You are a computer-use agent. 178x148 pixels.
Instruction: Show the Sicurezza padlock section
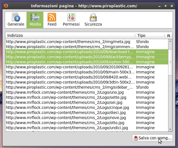93,20
